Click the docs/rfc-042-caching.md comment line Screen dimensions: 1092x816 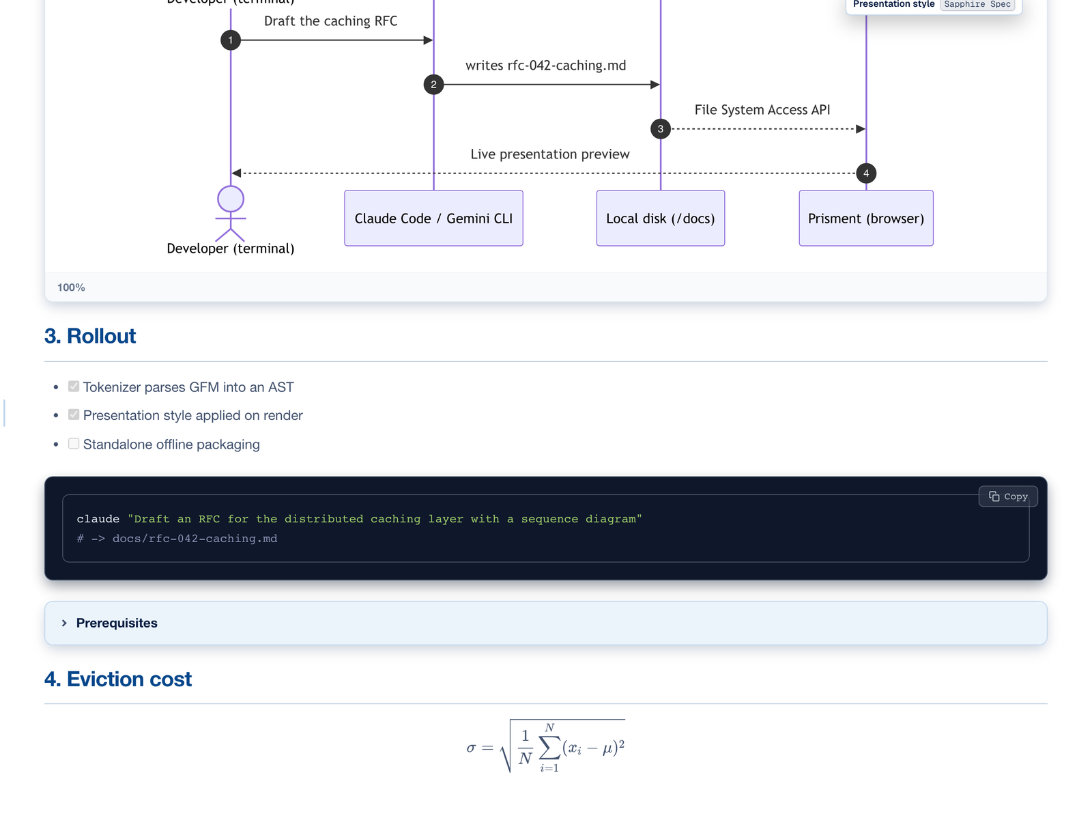[x=177, y=539]
